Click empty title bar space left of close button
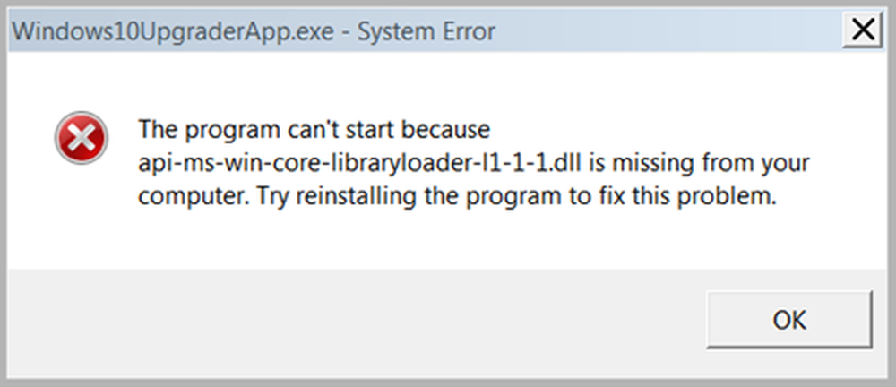Image resolution: width=896 pixels, height=387 pixels. point(672,33)
